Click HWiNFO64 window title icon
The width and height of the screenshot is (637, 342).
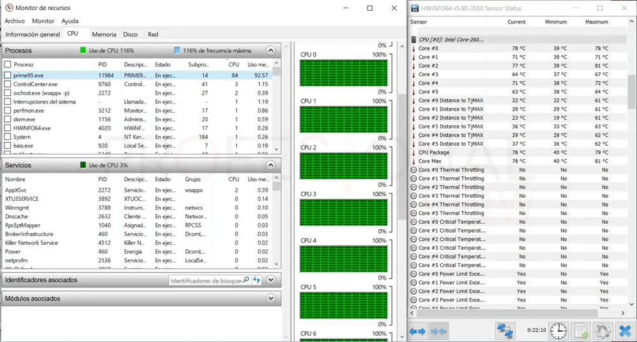click(x=415, y=8)
